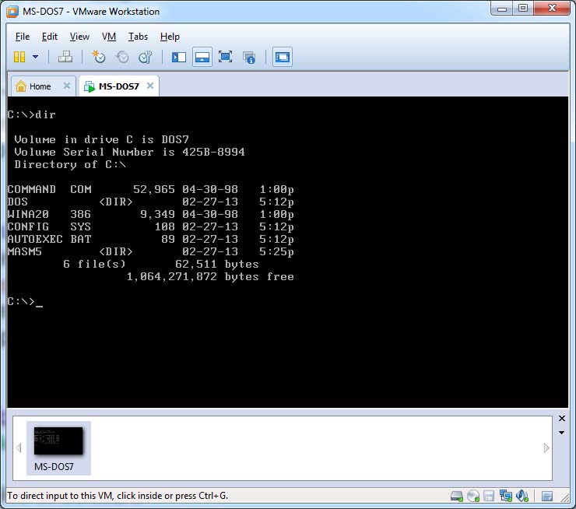The height and width of the screenshot is (509, 576).
Task: Minimize the VMware Workstation window
Action: click(502, 8)
